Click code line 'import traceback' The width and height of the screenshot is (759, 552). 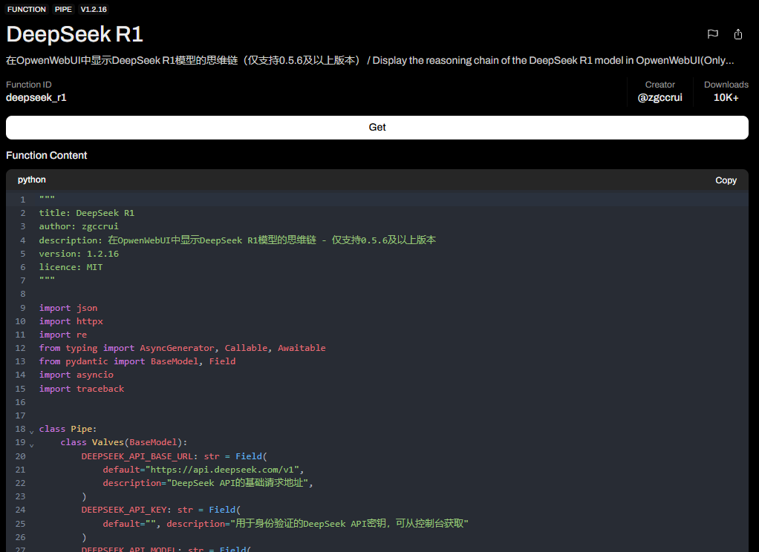pyautogui.click(x=82, y=389)
